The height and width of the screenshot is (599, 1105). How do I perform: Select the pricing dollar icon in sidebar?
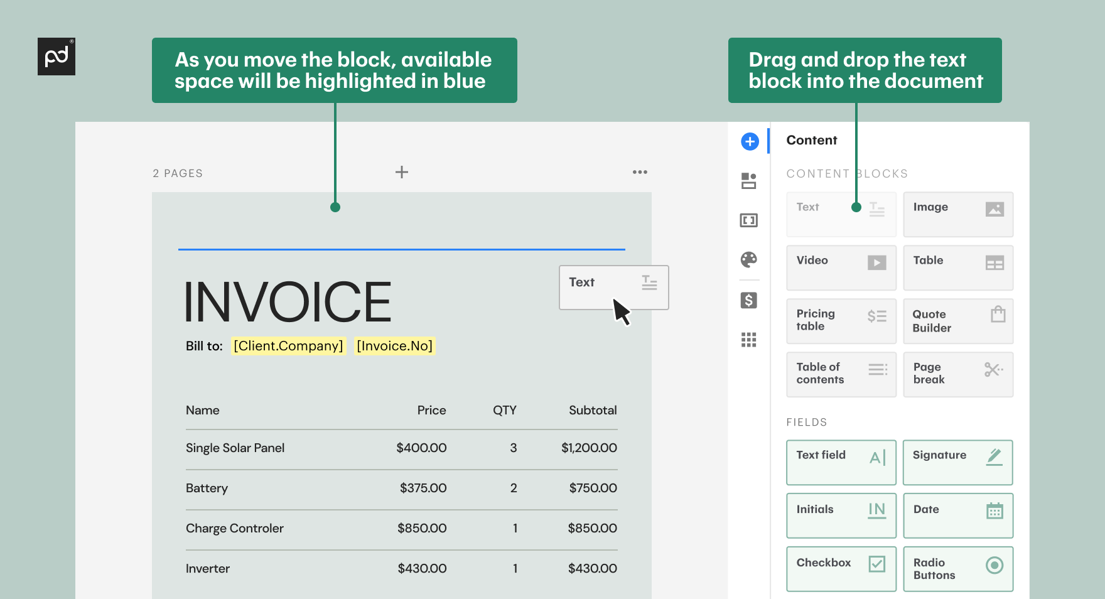pyautogui.click(x=749, y=300)
